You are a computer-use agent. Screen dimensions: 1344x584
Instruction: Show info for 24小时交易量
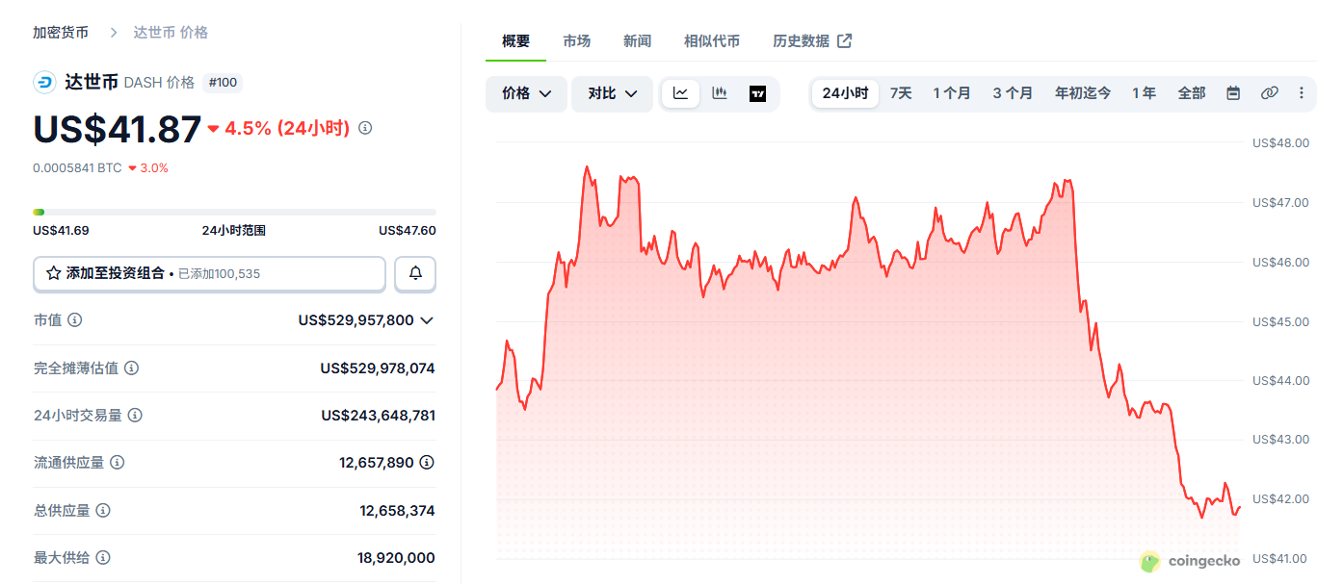[x=136, y=415]
